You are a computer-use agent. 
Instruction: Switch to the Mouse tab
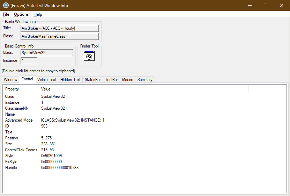point(127,80)
